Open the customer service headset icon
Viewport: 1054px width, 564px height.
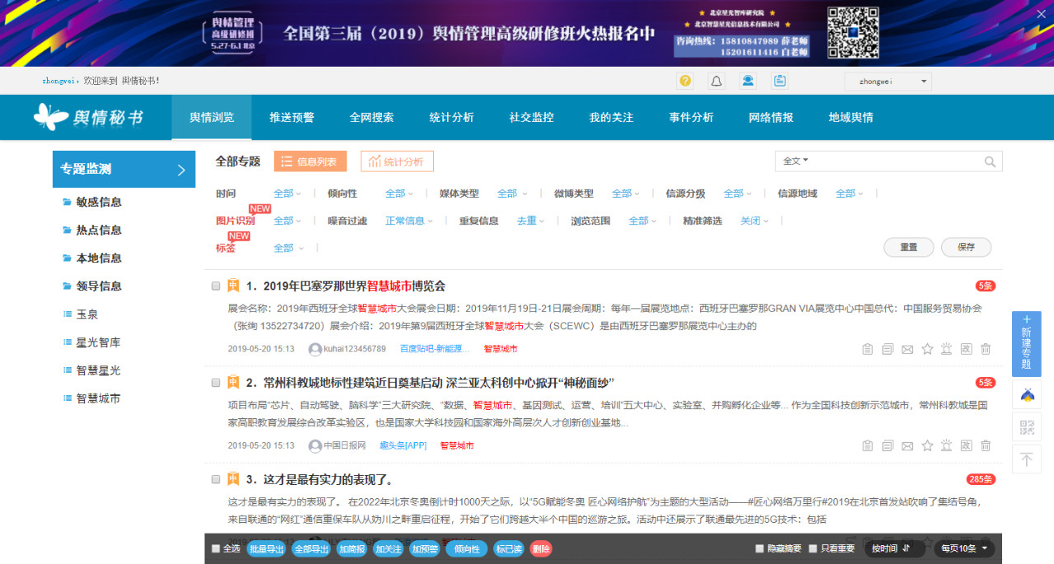coord(748,81)
